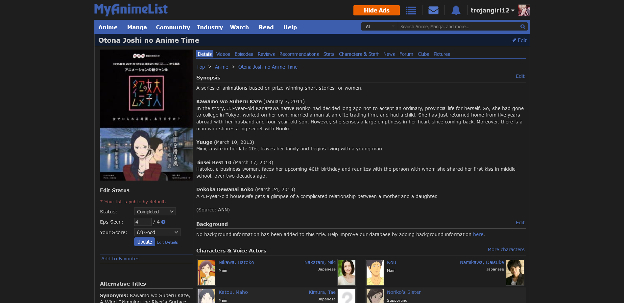Click the search magnifier icon
Image resolution: width=624 pixels, height=303 pixels.
click(x=522, y=27)
